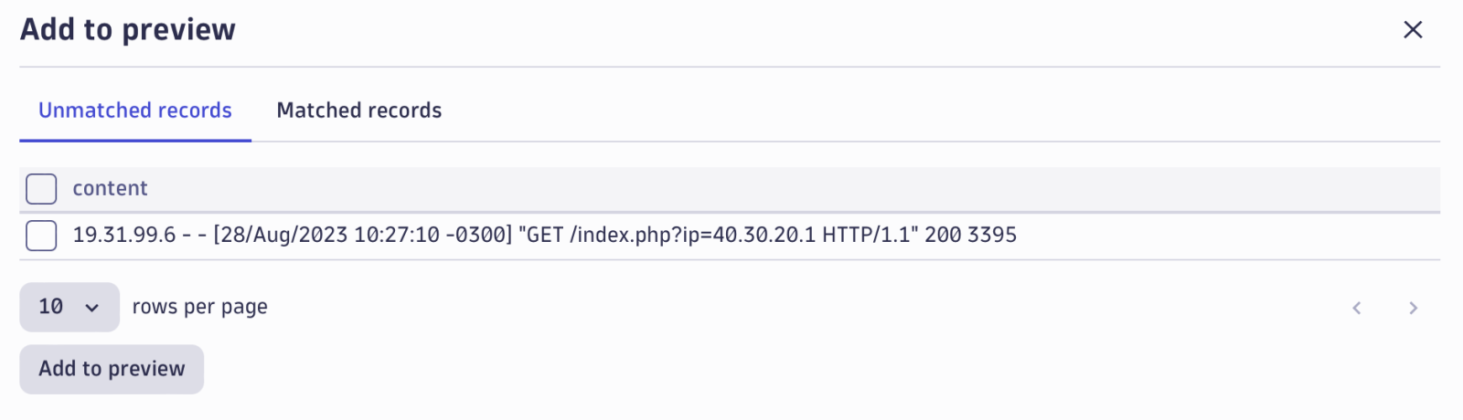Go to the next page of records
This screenshot has width=1463, height=420.
tap(1413, 308)
